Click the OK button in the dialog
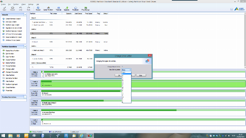 click(x=119, y=75)
